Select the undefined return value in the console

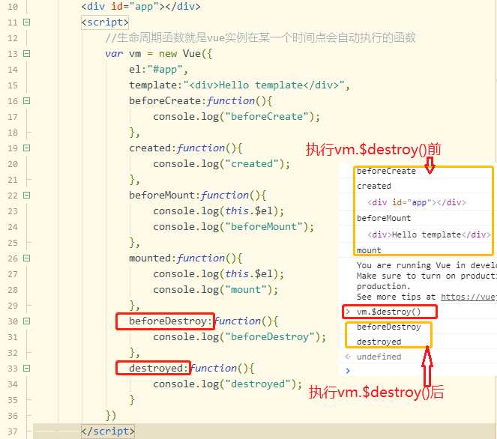pos(379,357)
